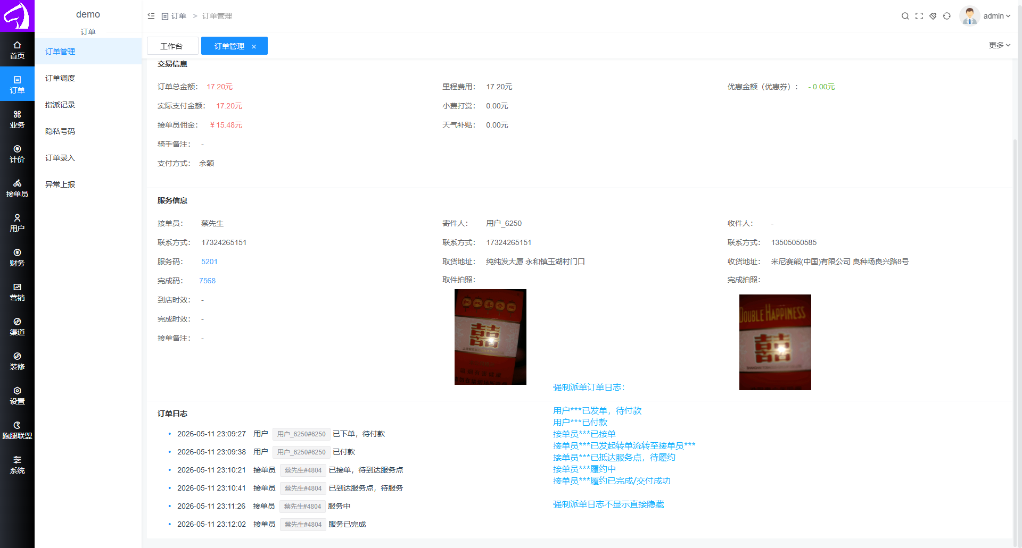Click the completion code 7568
1022x548 pixels.
click(207, 281)
